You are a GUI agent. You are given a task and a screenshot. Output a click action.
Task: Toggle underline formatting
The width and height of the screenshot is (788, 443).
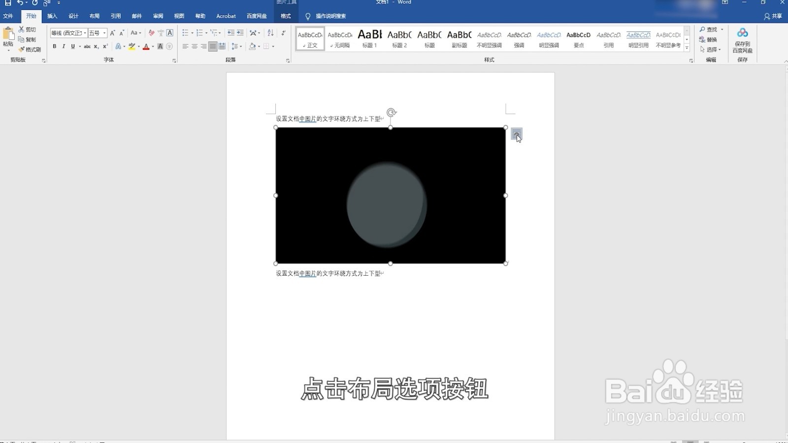[72, 46]
